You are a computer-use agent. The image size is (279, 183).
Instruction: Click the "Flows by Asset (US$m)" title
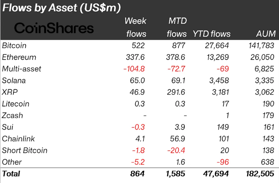61,8
